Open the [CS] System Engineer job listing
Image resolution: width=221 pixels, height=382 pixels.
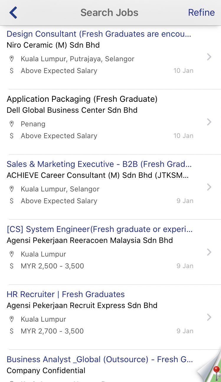[99, 229]
